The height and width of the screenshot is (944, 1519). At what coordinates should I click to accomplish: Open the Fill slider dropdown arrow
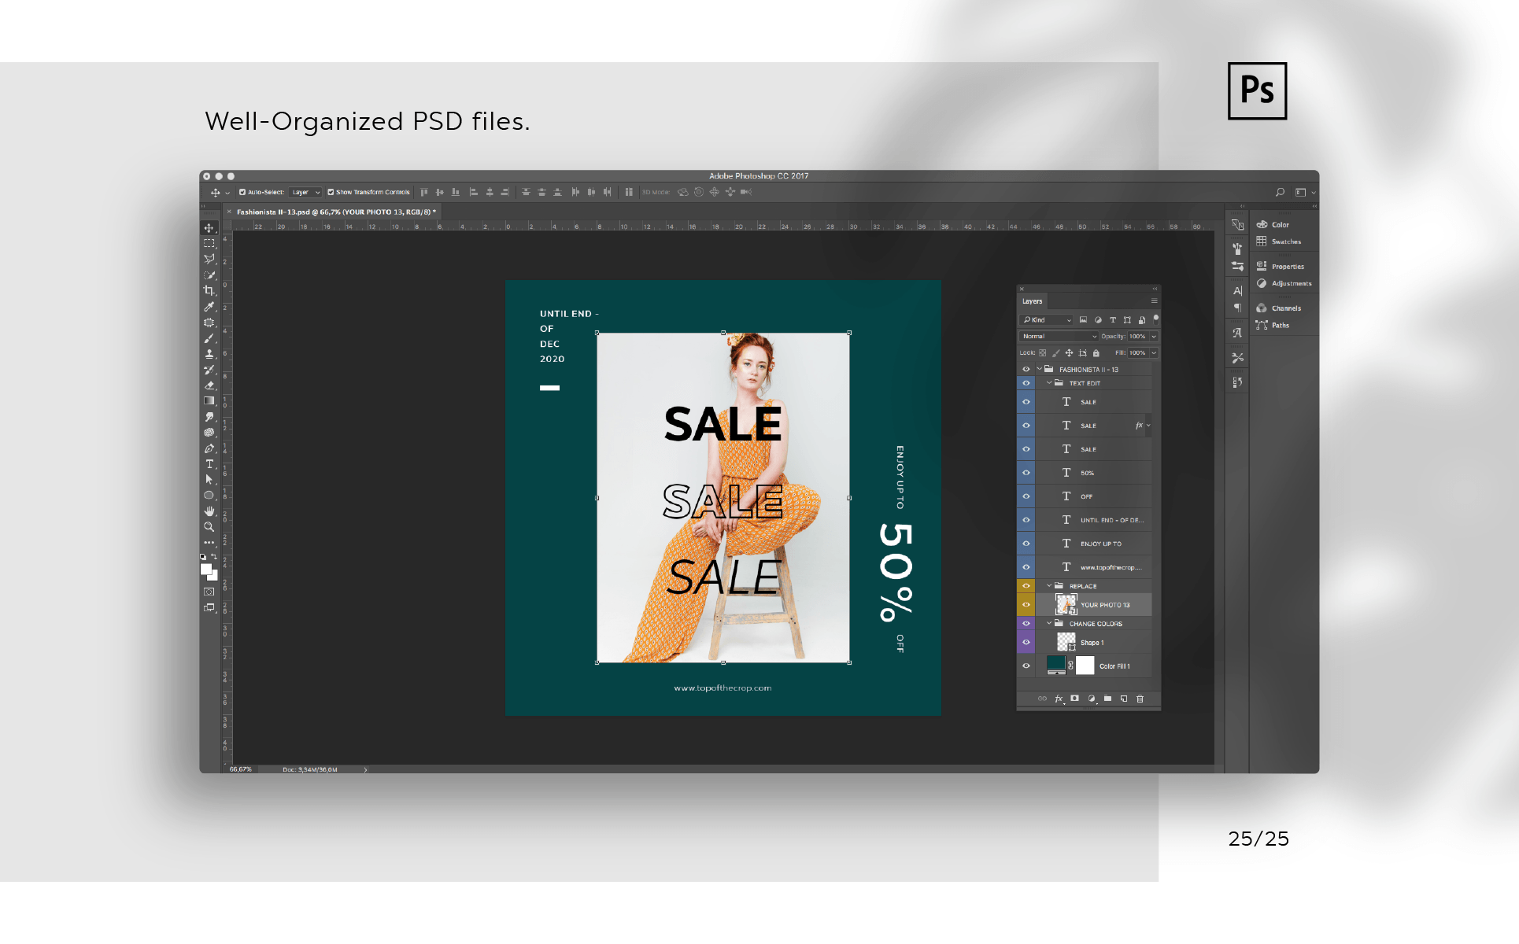(x=1154, y=353)
